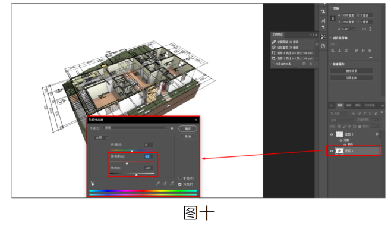Collapse the Transform section chevron
This screenshot has width=391, height=226.
coord(330,8)
